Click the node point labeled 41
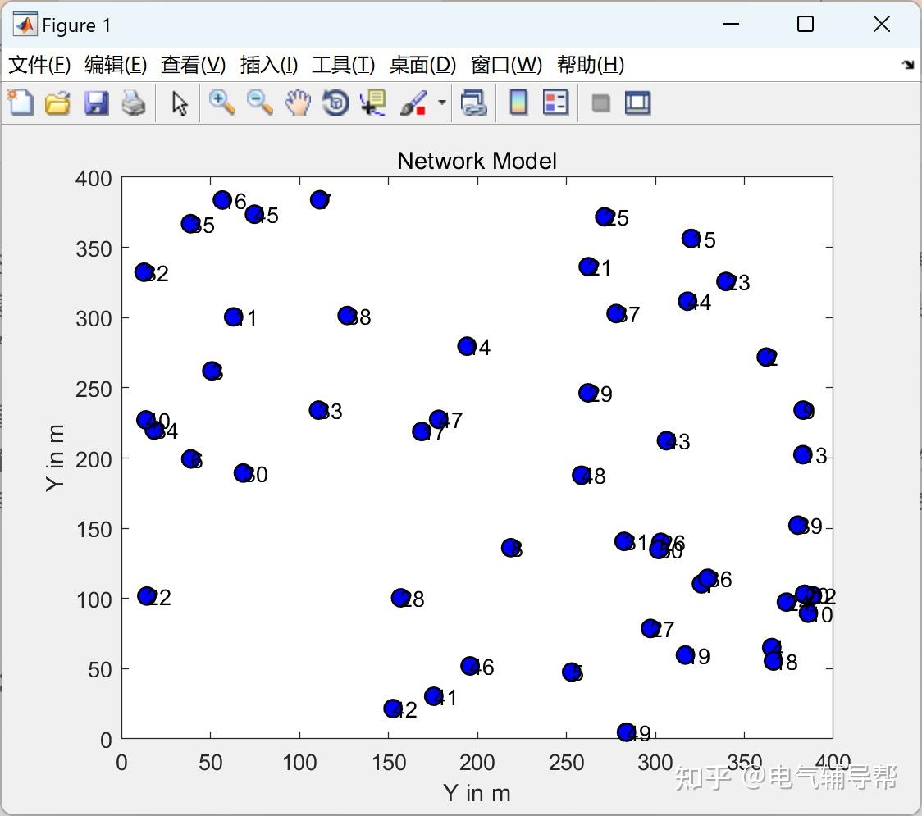This screenshot has width=922, height=816. (433, 696)
